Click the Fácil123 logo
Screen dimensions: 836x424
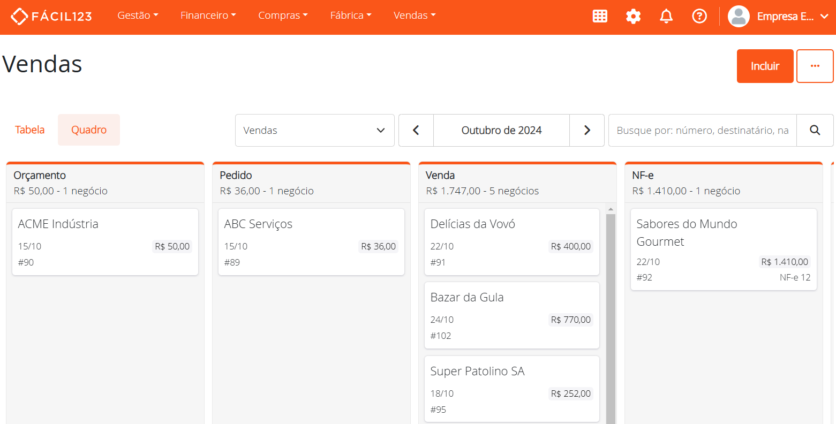pyautogui.click(x=51, y=16)
